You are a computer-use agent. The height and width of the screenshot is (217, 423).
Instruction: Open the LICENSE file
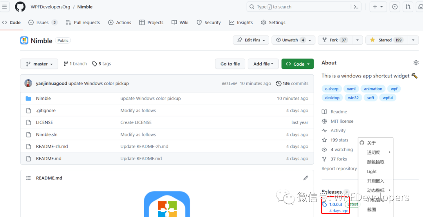(45, 122)
